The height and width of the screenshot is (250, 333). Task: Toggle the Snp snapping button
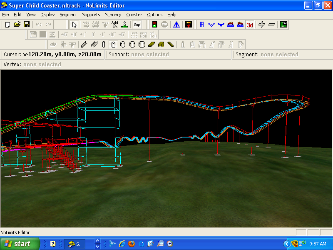coord(137,25)
